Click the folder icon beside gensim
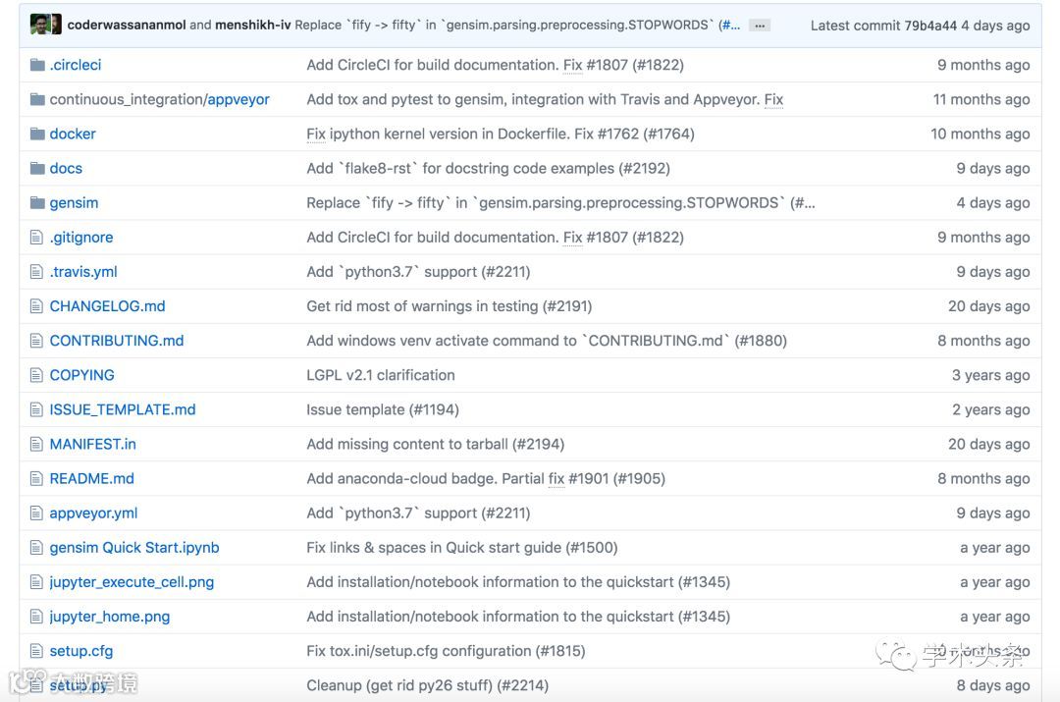 click(x=37, y=203)
